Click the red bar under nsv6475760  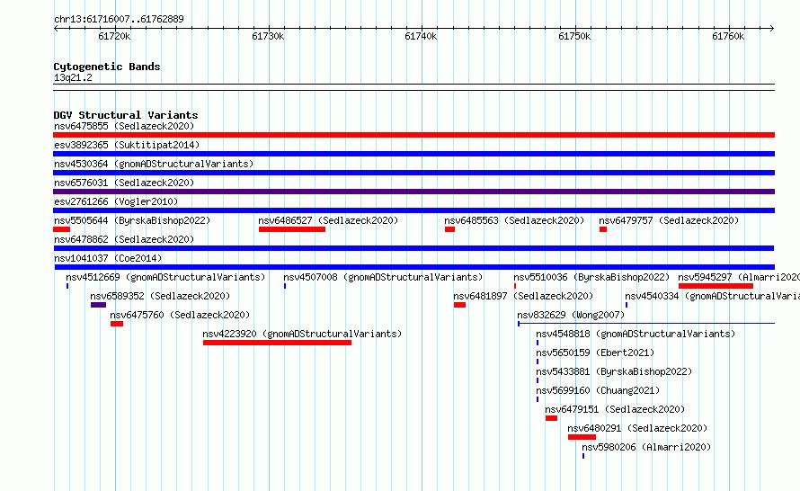click(117, 324)
